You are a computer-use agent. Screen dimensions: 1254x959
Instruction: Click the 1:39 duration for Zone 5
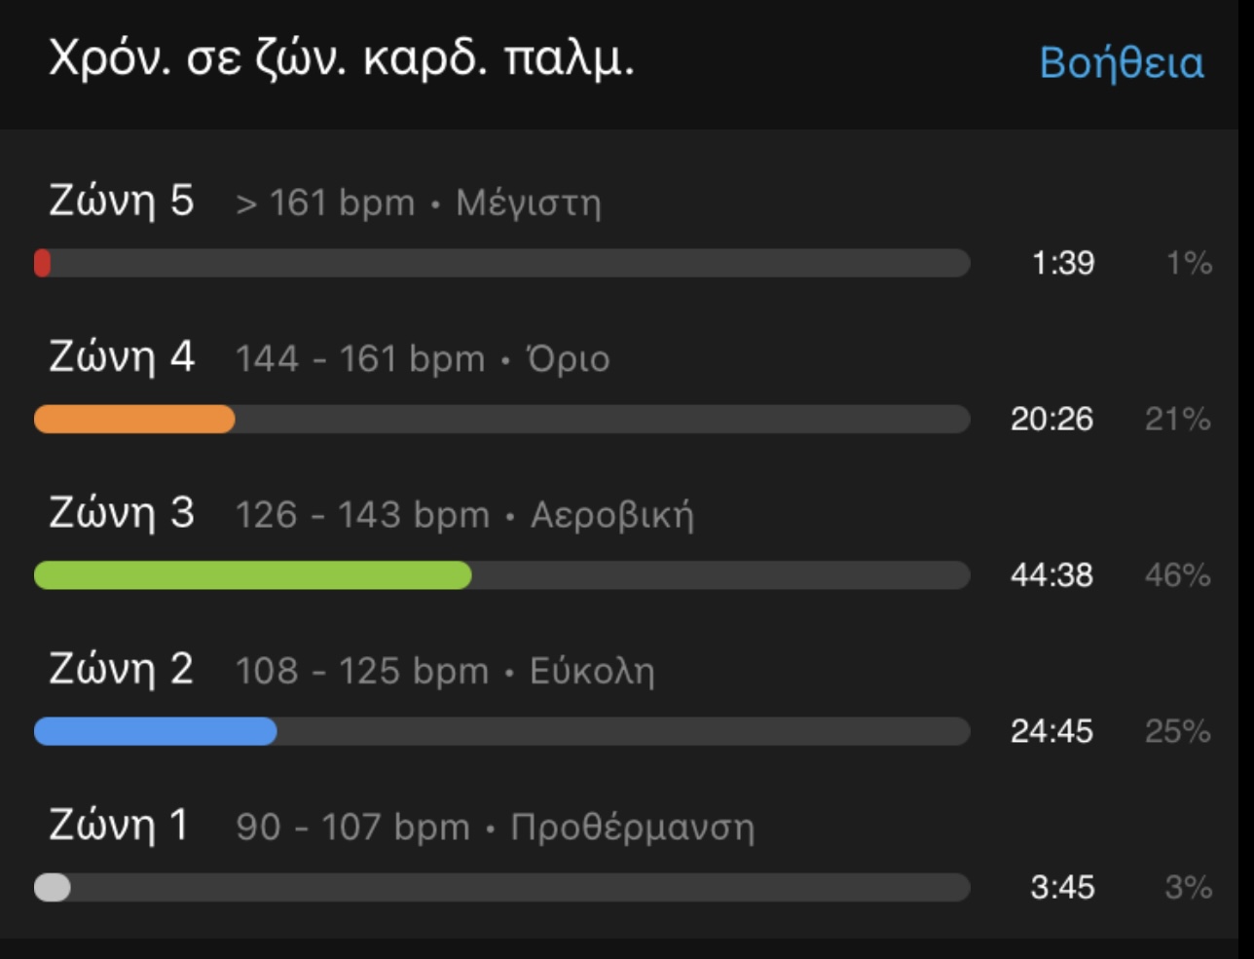[x=1063, y=263]
